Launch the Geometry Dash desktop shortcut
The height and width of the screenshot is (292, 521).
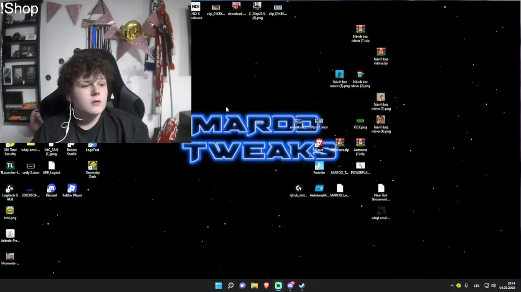point(93,170)
